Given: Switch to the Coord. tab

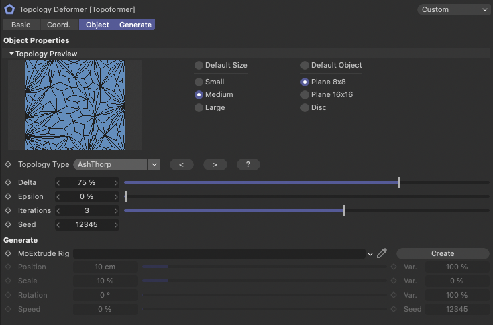Looking at the screenshot, I should [58, 25].
